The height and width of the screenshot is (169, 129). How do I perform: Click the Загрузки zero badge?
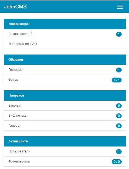119,106
